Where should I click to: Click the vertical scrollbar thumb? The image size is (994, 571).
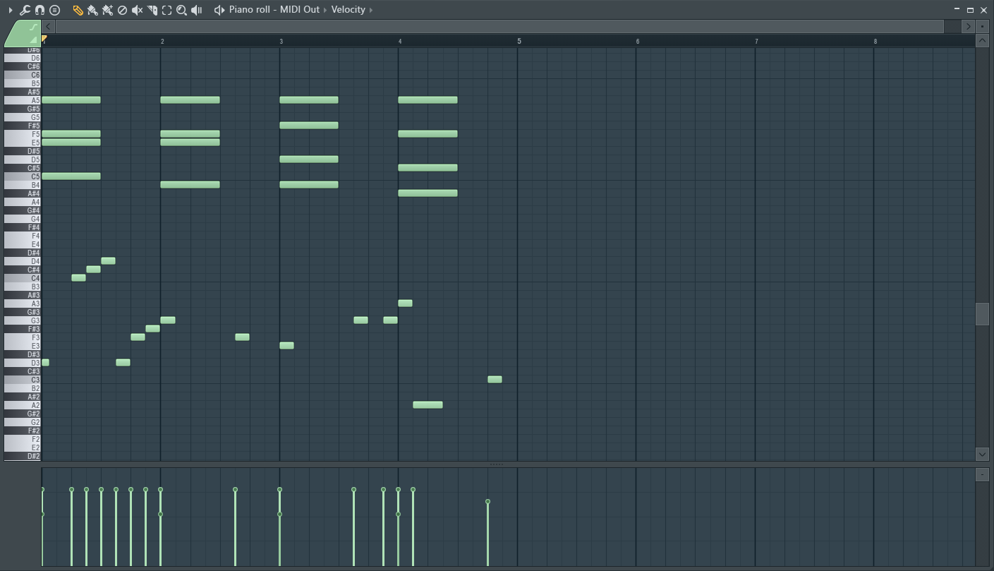point(982,314)
